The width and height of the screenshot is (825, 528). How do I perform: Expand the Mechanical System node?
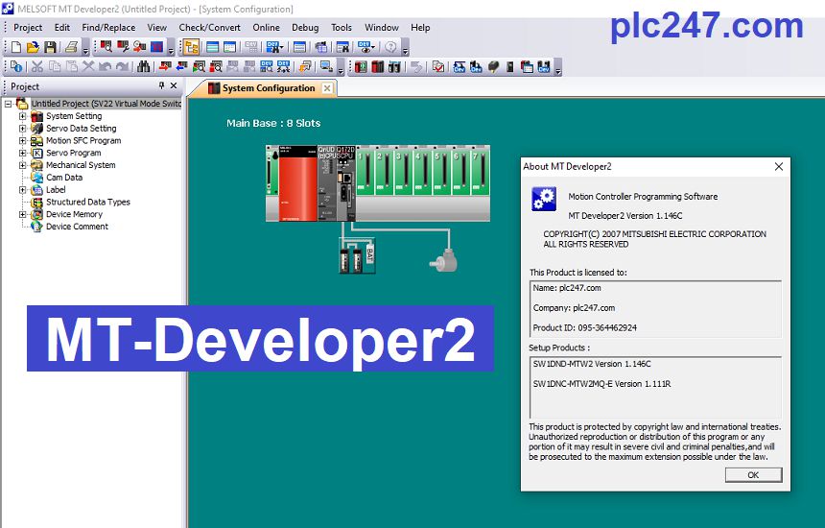pyautogui.click(x=22, y=165)
